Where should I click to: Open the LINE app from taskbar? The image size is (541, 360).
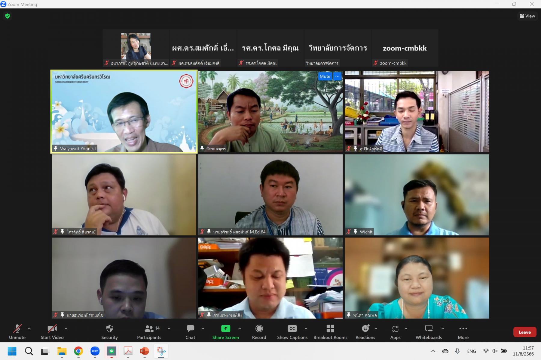click(112, 351)
